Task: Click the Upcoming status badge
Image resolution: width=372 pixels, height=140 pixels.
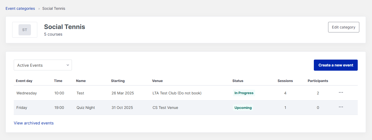Action: click(243, 108)
